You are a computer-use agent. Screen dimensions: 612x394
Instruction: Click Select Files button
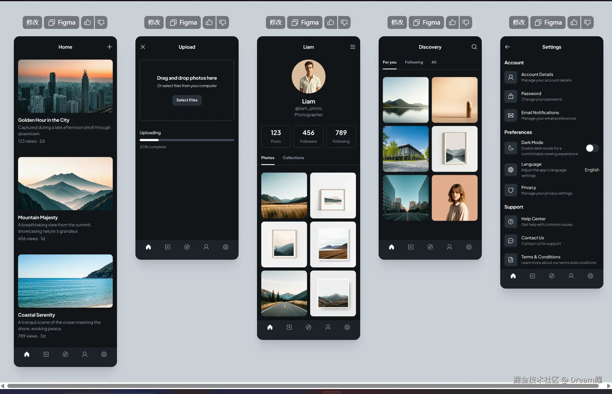(x=187, y=100)
